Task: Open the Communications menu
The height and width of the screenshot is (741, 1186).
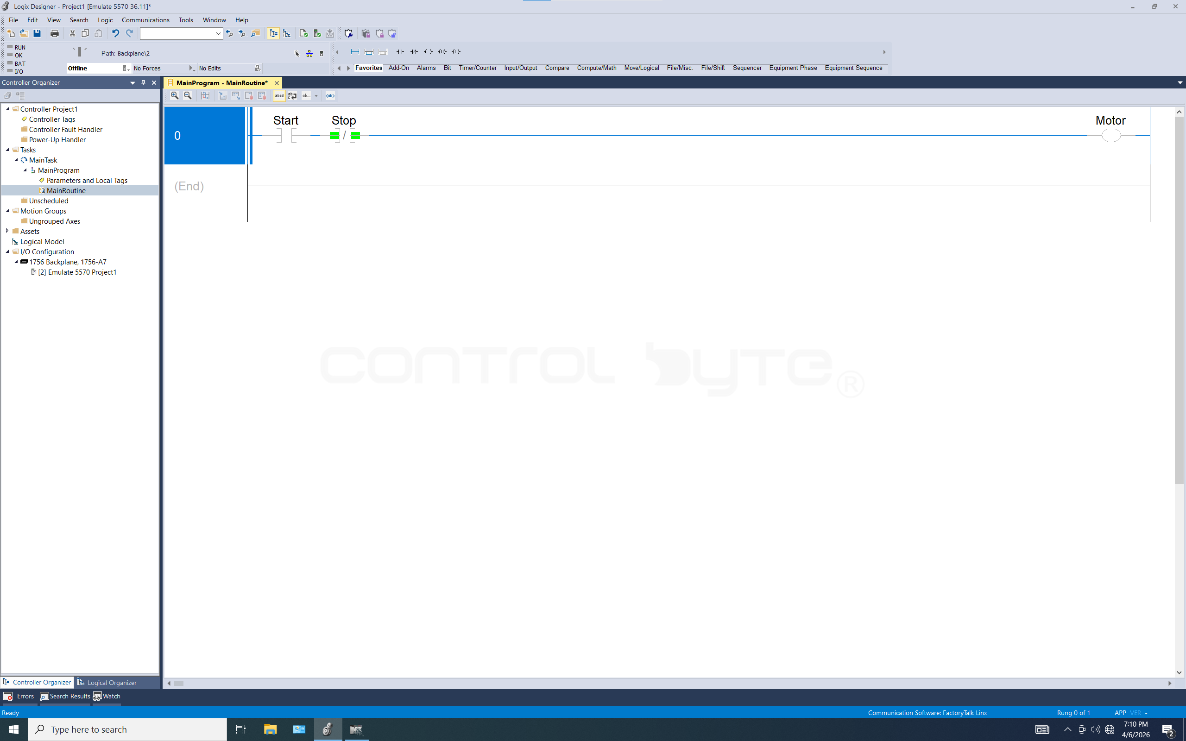Action: click(x=145, y=20)
